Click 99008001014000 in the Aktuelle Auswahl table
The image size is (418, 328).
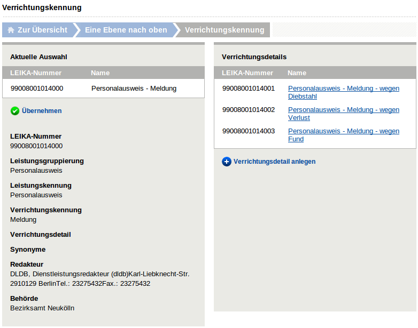pos(37,89)
